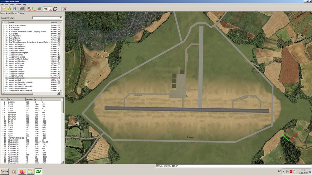Click the Name column header
This screenshot has height=175, width=312.
click(29, 22)
